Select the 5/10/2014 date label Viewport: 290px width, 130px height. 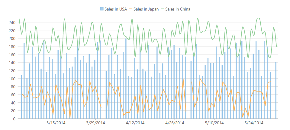pos(214,123)
